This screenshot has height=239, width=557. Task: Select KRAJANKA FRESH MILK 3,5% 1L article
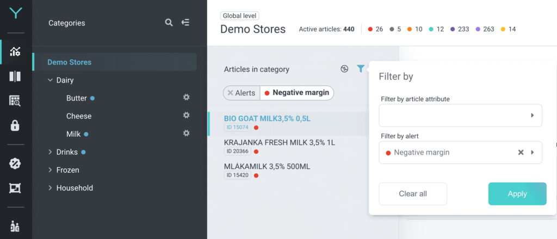[280, 143]
